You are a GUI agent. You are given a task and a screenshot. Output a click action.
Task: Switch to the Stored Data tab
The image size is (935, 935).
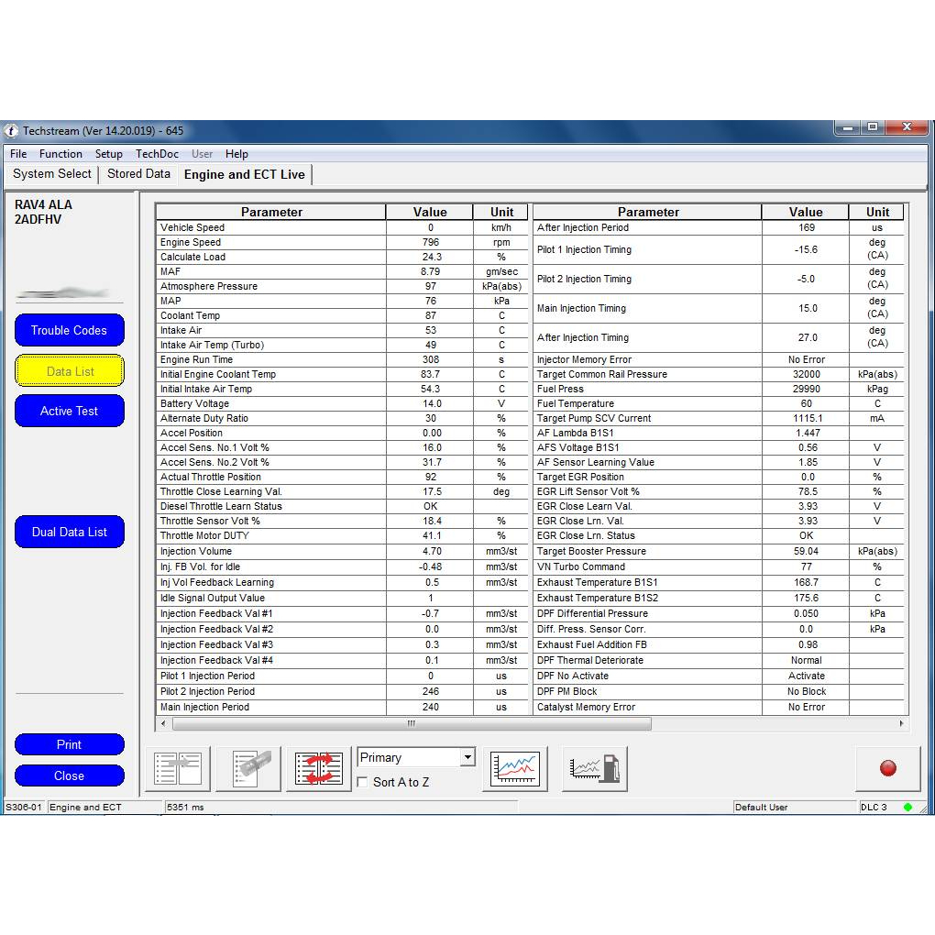click(138, 173)
